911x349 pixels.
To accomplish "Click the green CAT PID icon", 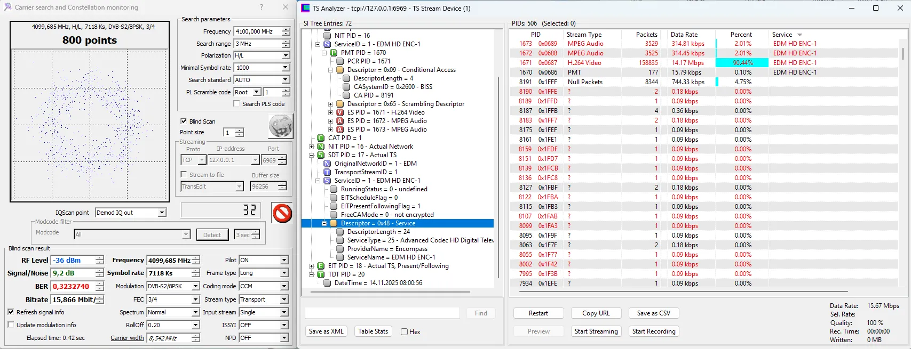I will [x=321, y=138].
